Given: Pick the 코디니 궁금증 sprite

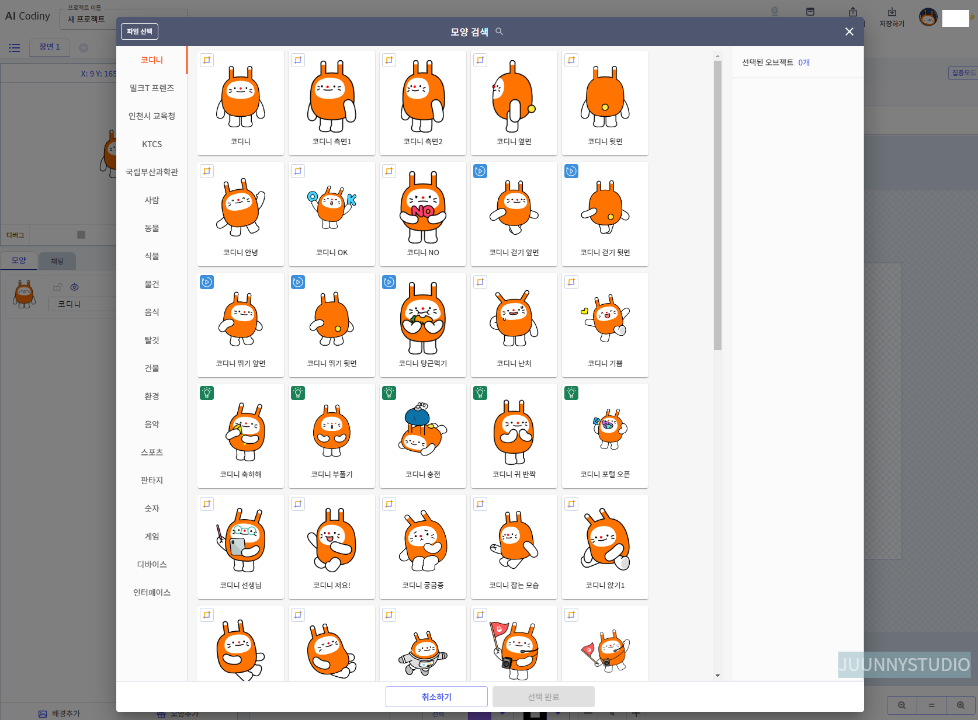Looking at the screenshot, I should click(x=423, y=547).
